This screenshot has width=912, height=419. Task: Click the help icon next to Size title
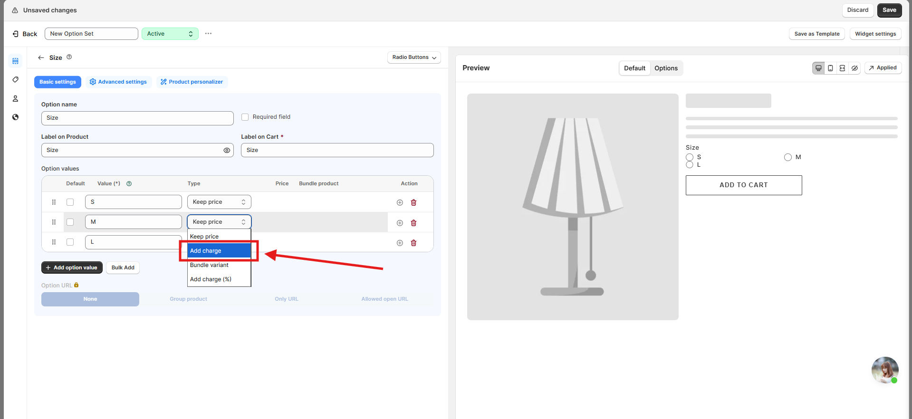point(69,57)
